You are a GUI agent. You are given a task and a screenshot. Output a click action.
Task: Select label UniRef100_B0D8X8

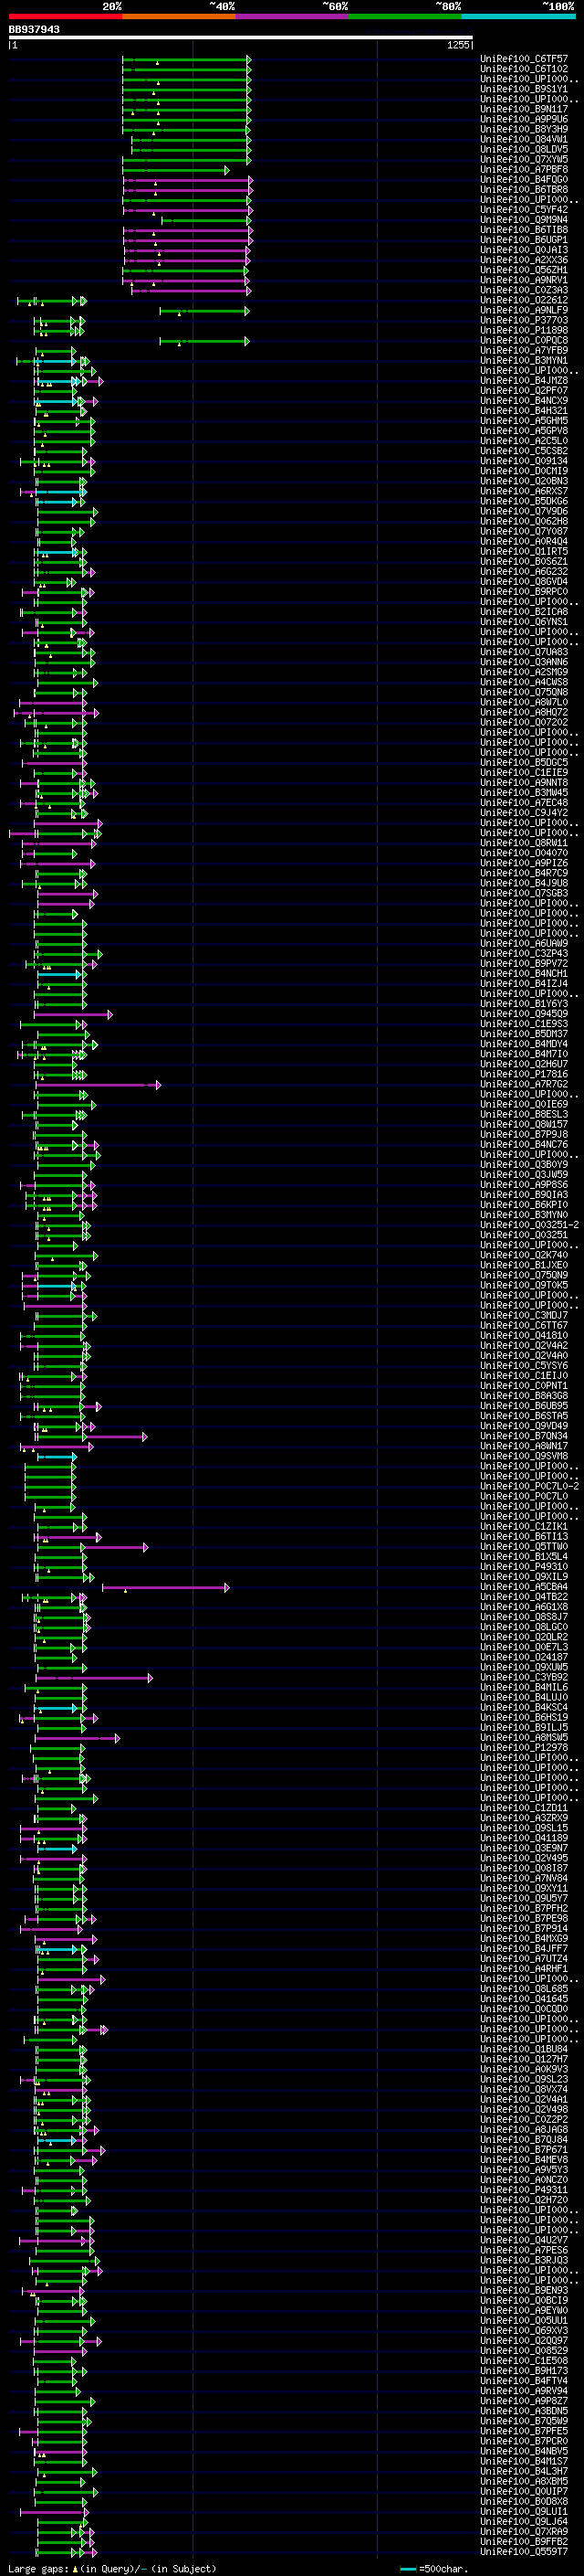[x=524, y=2502]
